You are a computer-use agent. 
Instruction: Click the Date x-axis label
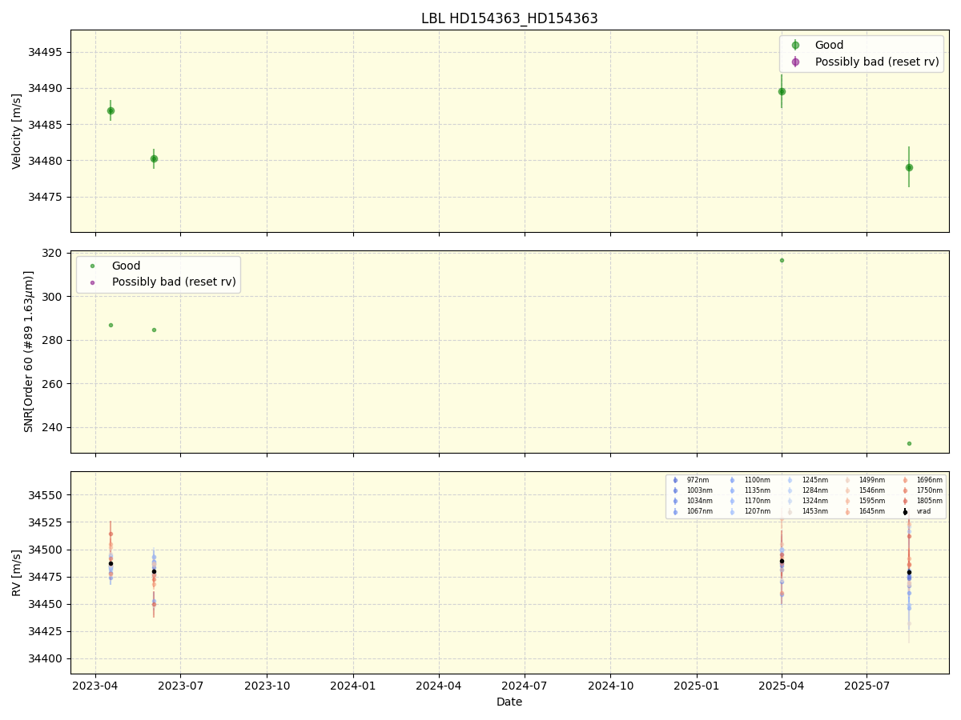pyautogui.click(x=509, y=702)
